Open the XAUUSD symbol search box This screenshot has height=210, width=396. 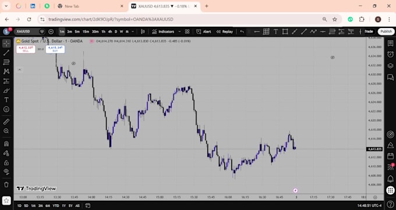pos(26,31)
